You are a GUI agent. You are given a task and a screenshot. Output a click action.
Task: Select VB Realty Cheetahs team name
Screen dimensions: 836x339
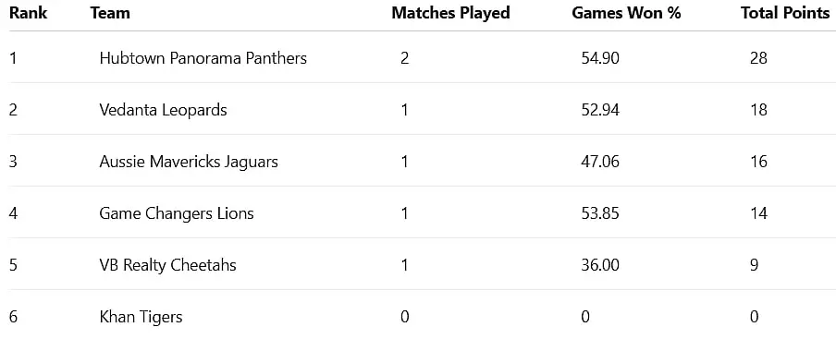pos(167,264)
